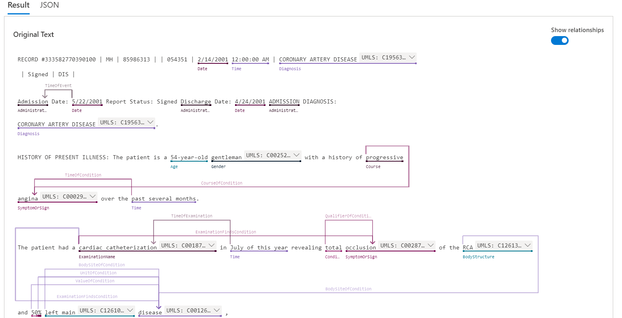Select the symptom entity occlusion
622x318 pixels.
361,248
